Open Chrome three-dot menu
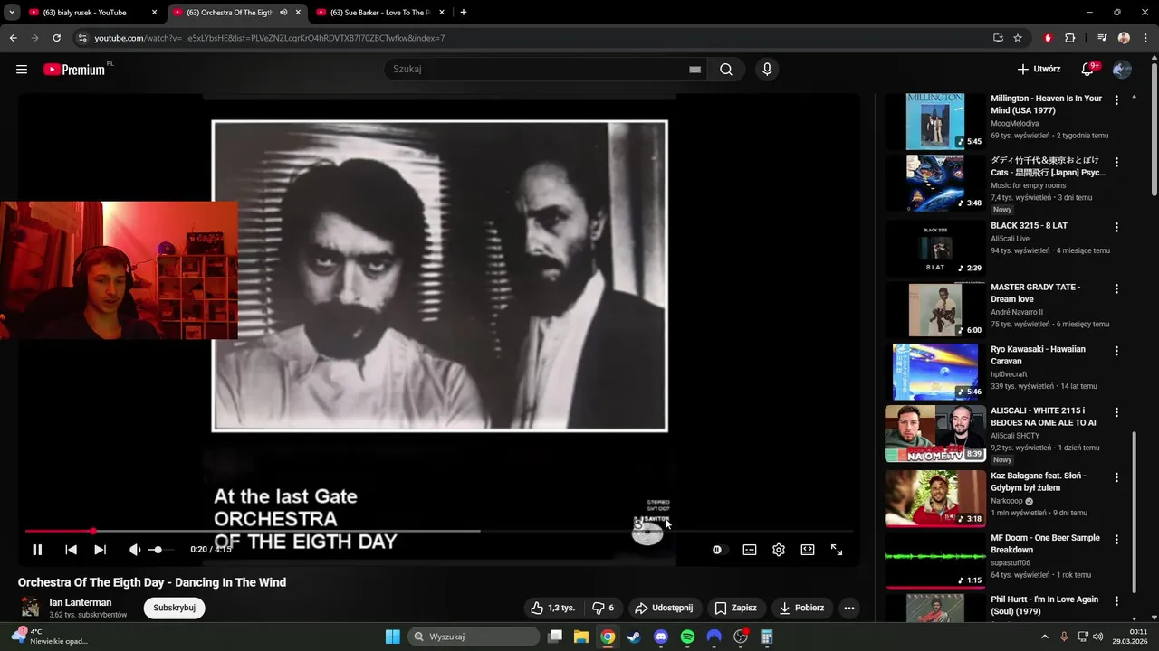The height and width of the screenshot is (651, 1159). coord(1144,38)
